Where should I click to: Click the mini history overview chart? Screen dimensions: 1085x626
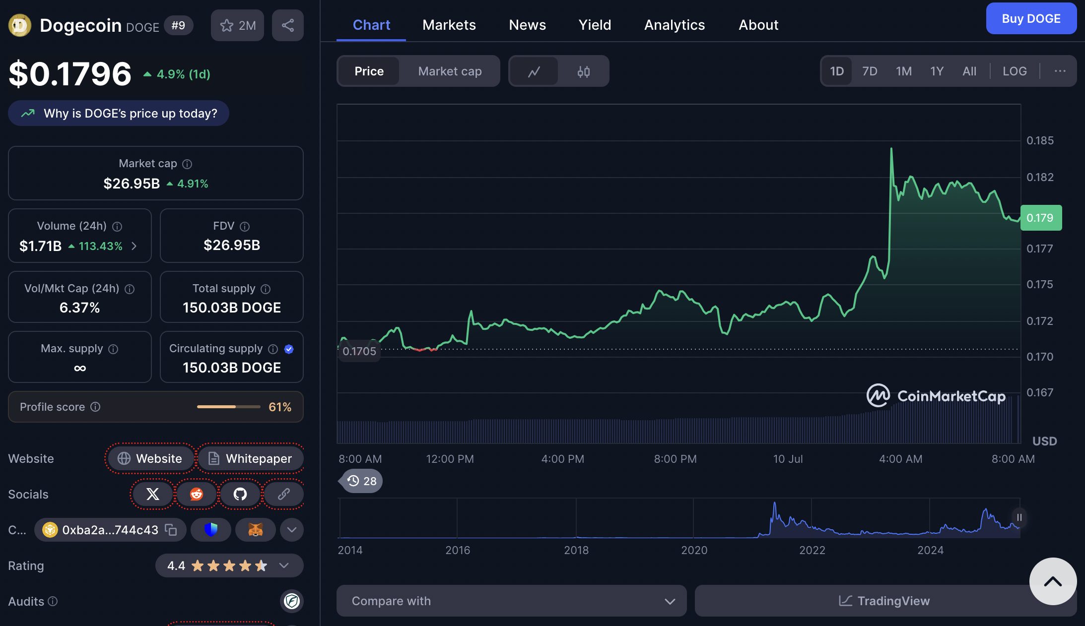(679, 518)
